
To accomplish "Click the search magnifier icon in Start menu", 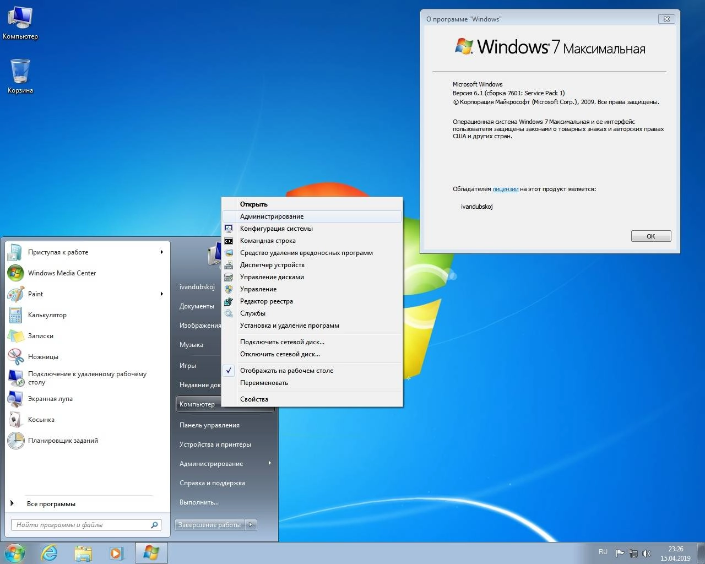I will pyautogui.click(x=154, y=525).
